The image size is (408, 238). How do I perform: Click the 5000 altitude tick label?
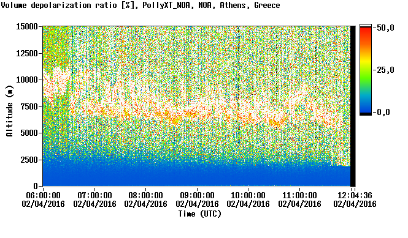pyautogui.click(x=29, y=133)
